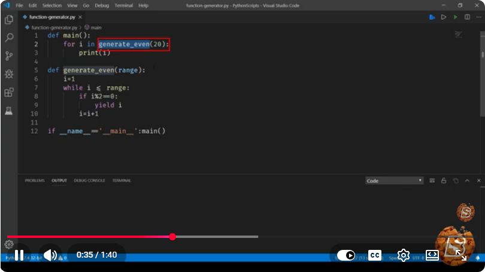Open the View menu
The width and height of the screenshot is (485, 272).
pyautogui.click(x=72, y=5)
